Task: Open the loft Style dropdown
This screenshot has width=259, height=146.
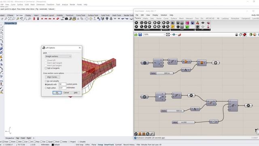Action: [58, 56]
